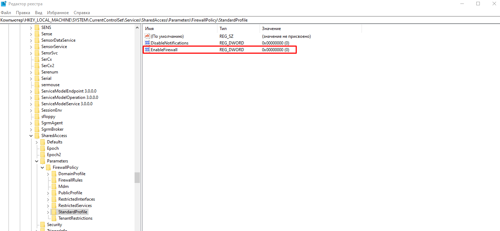Expand the DomainProfile tree node
This screenshot has width=500, height=231.
pyautogui.click(x=48, y=174)
